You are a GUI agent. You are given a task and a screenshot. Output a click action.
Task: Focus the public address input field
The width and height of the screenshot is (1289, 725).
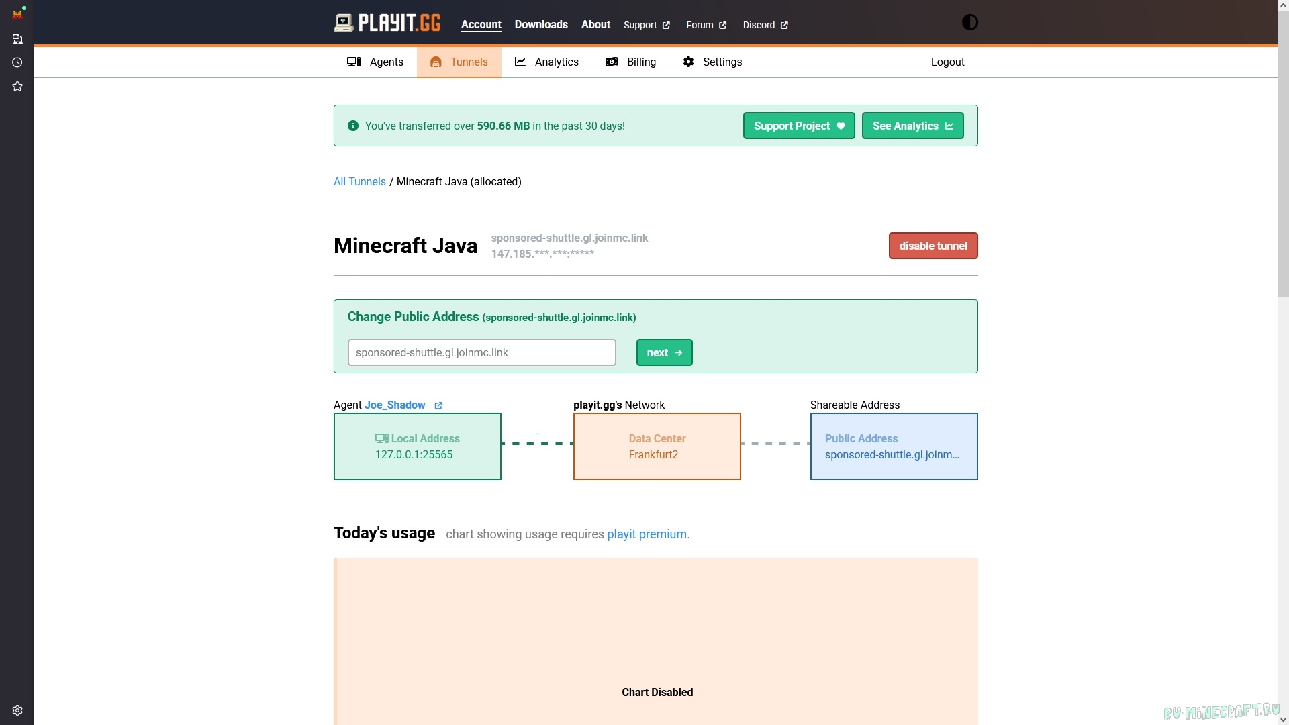[481, 352]
